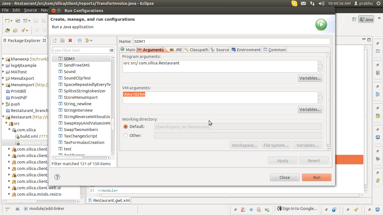
Task: Open the mail indicator in the system tray
Action: [303, 3]
